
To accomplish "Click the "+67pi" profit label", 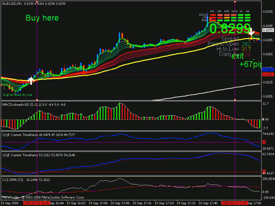I will pos(250,64).
